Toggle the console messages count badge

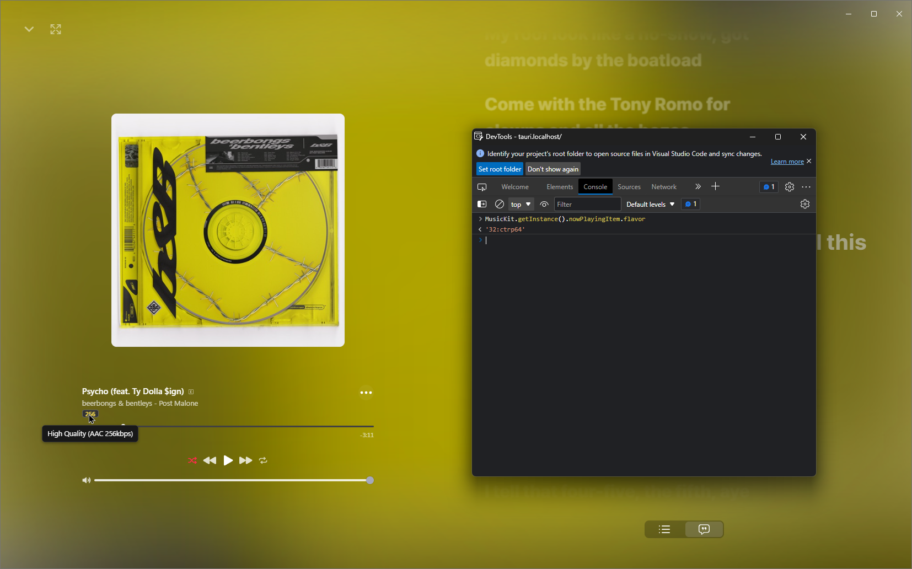coord(690,204)
